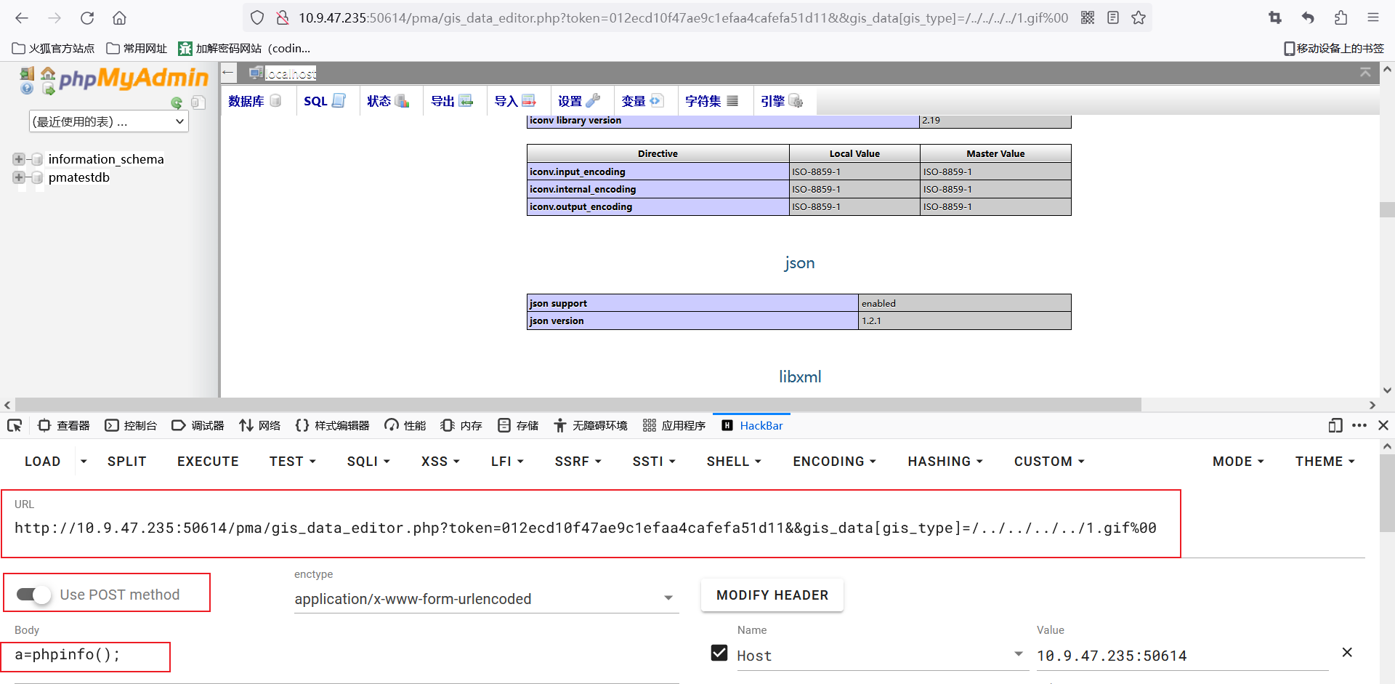
Task: Click the page horizontal scrollbar thumb
Action: pyautogui.click(x=578, y=405)
